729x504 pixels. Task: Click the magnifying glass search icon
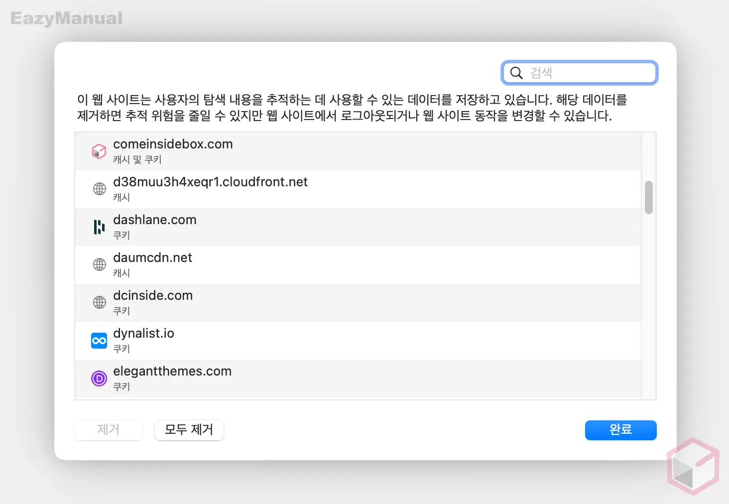point(516,73)
